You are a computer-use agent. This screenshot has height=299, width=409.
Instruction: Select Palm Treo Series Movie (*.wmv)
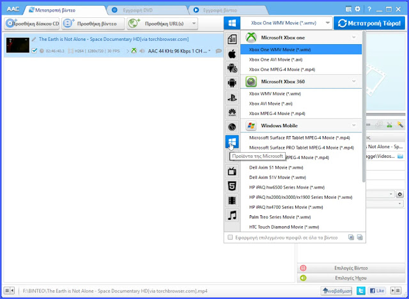[301, 217]
